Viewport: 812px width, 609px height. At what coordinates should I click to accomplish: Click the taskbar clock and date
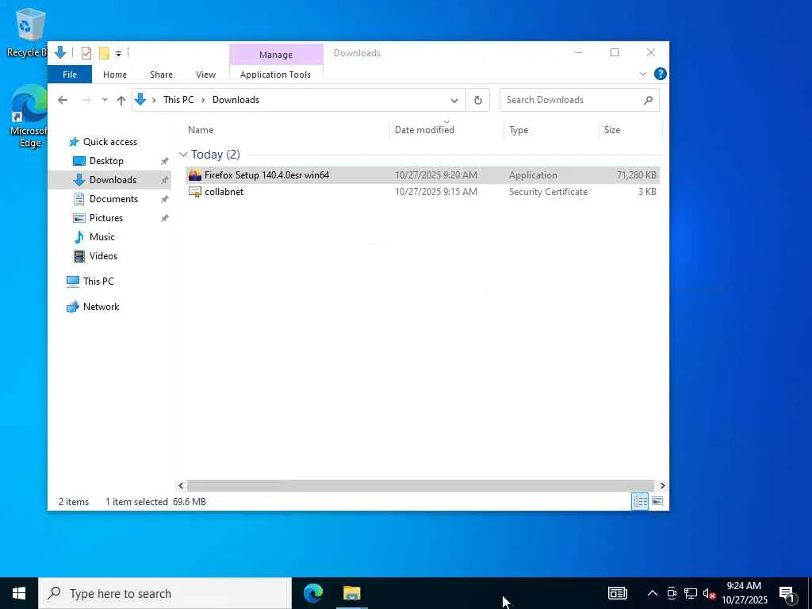click(745, 593)
